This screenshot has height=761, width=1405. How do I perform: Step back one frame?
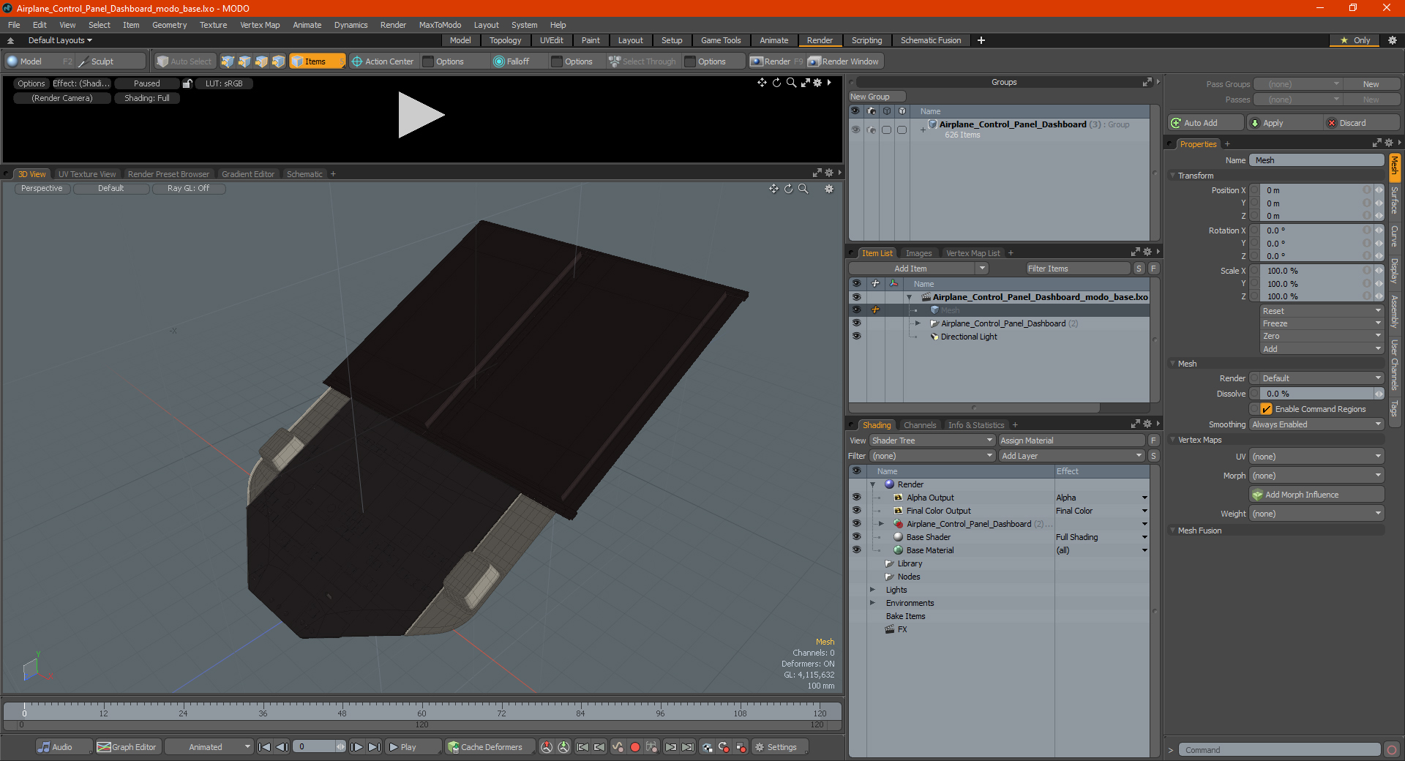(282, 747)
